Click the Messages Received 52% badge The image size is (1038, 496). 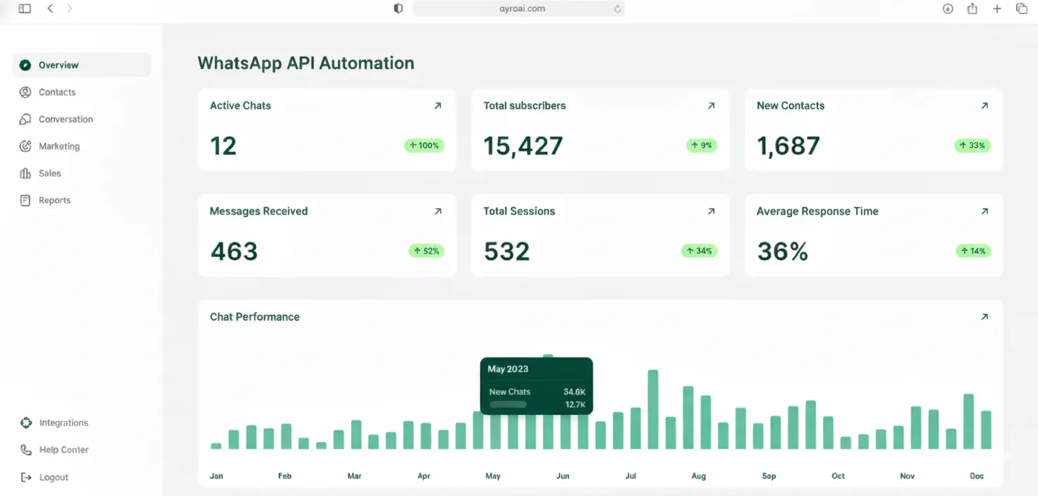coord(426,250)
